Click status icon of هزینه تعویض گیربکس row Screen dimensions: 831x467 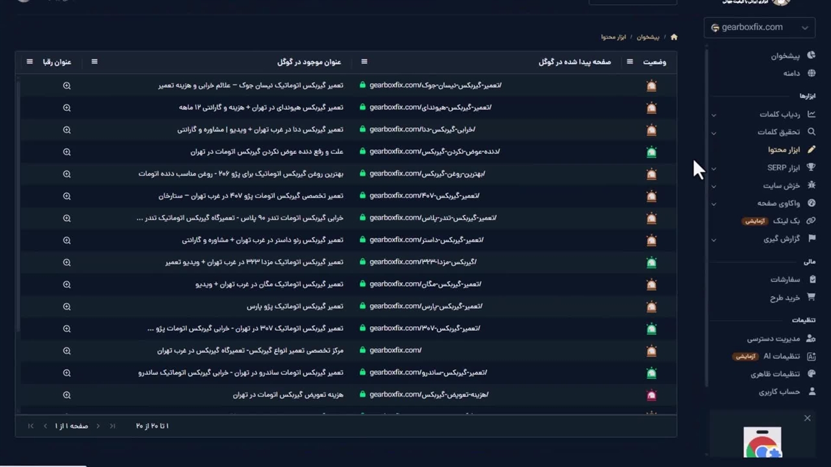[x=651, y=395]
